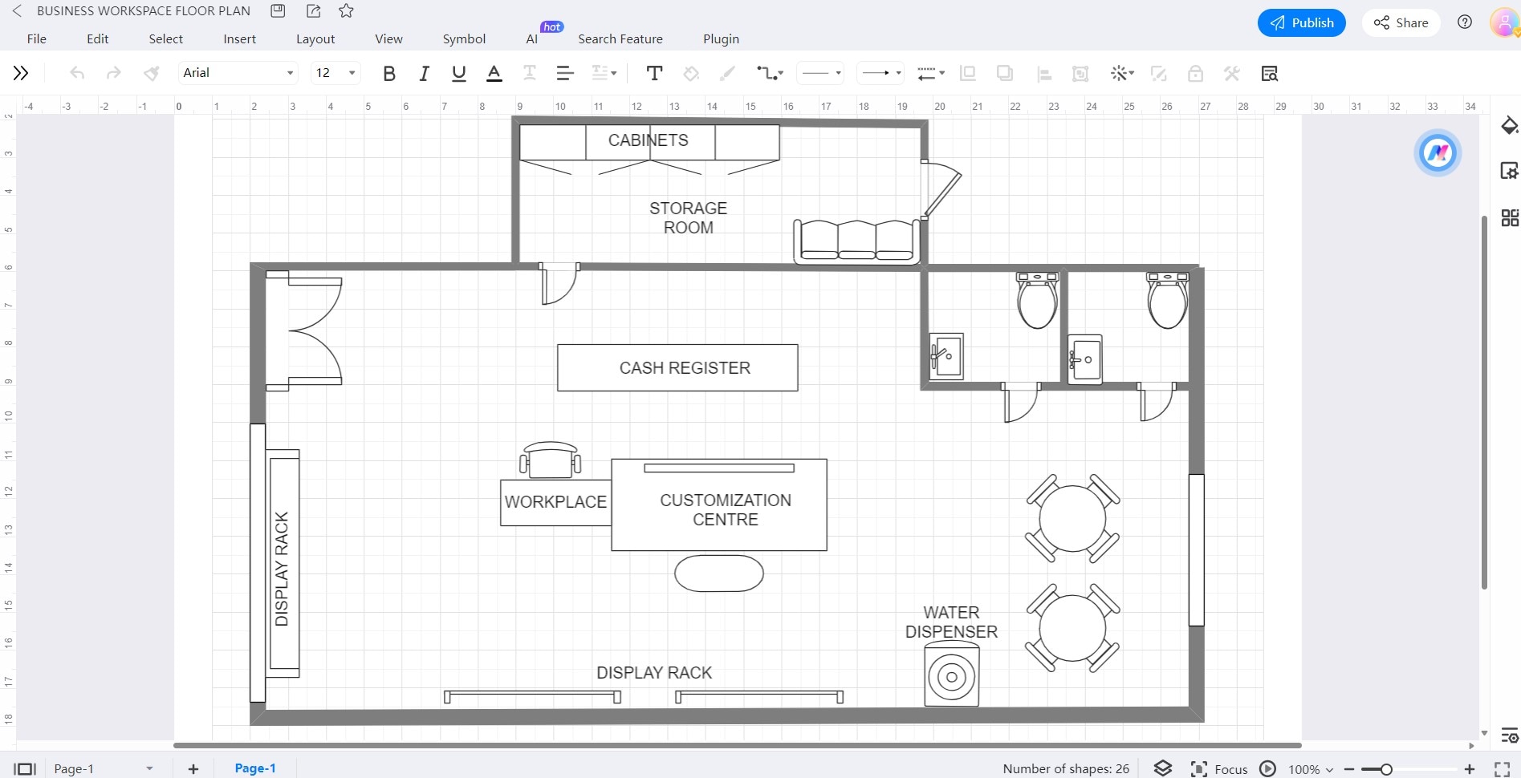The width and height of the screenshot is (1521, 778).
Task: Open the line style dropdown
Action: coord(820,73)
